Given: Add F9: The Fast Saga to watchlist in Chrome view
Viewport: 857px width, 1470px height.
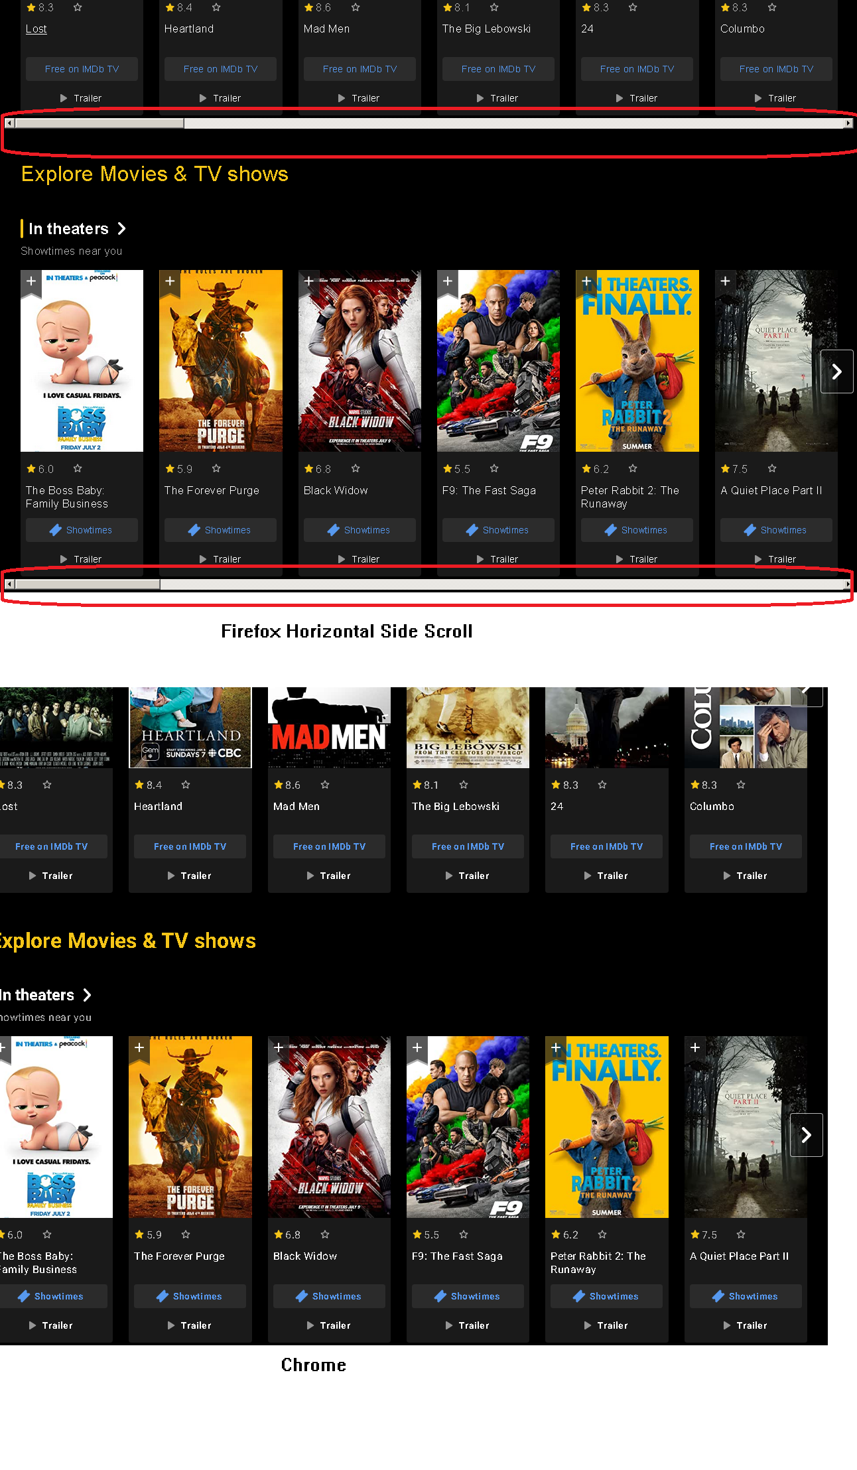Looking at the screenshot, I should 417,1047.
